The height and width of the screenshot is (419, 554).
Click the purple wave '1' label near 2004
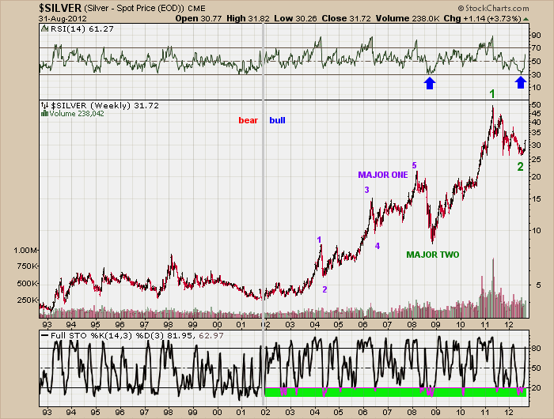pos(319,240)
